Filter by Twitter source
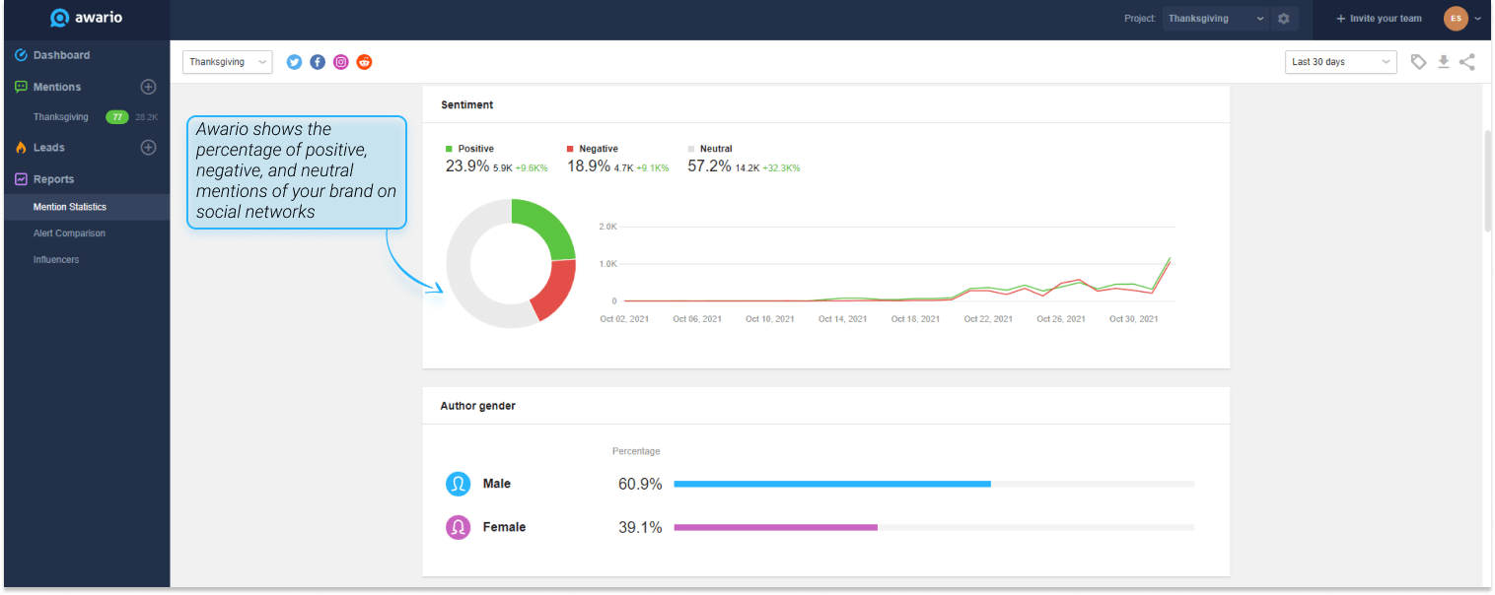1495x595 pixels. (x=294, y=62)
